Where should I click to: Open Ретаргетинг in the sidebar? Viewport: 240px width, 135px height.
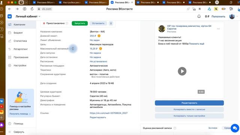21,49
